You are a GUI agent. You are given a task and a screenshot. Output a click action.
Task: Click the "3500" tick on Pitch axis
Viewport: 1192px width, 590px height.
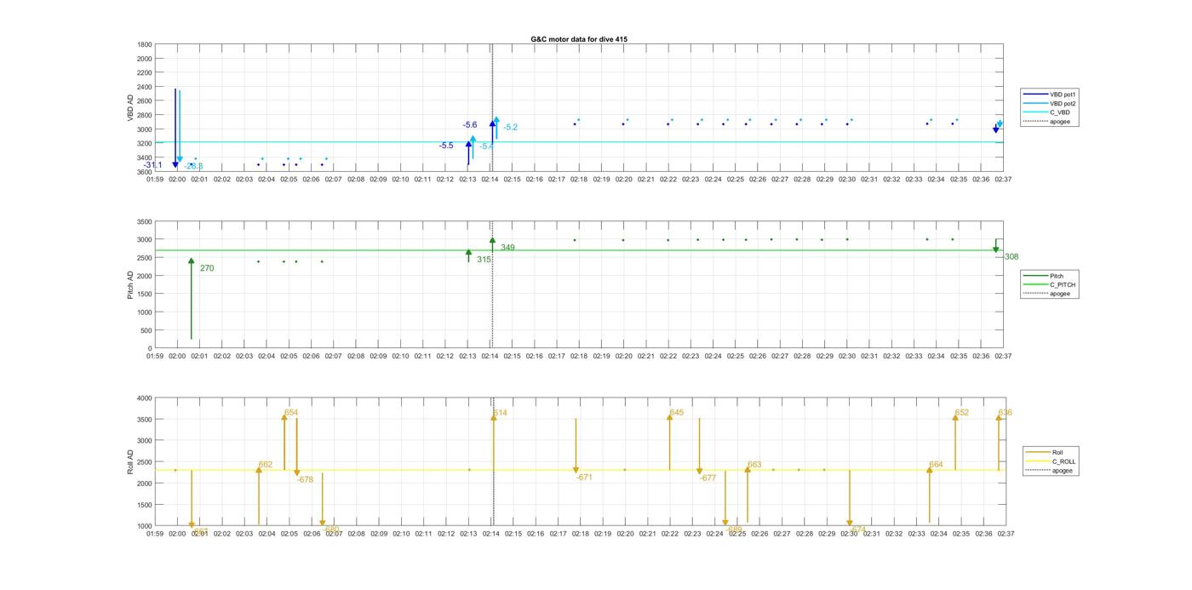pyautogui.click(x=145, y=221)
